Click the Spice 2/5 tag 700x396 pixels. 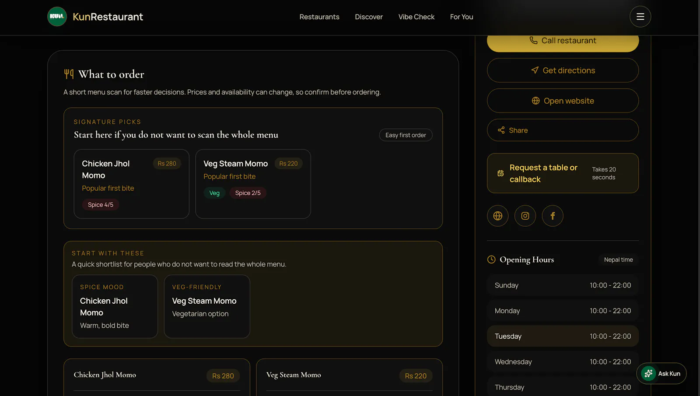[x=248, y=193]
